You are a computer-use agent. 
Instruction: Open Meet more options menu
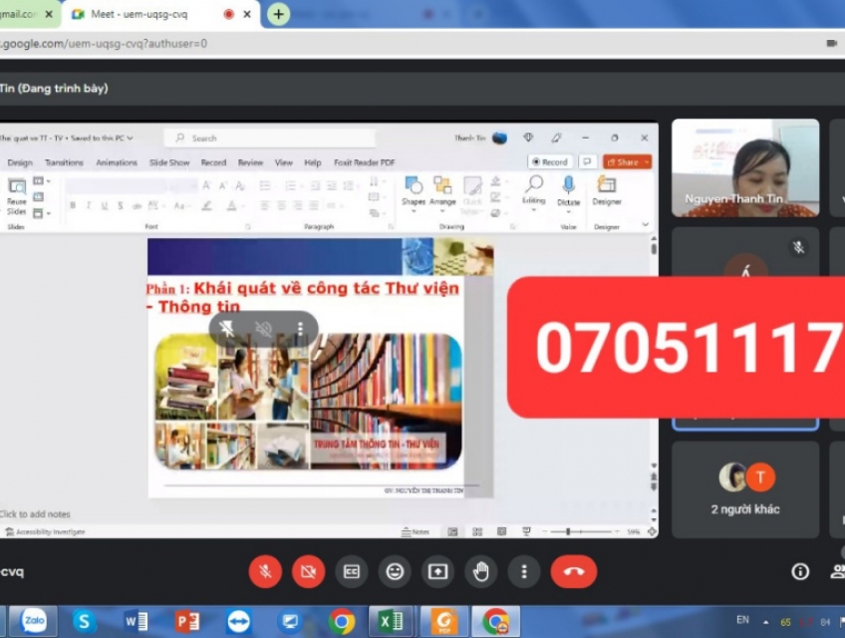point(524,571)
